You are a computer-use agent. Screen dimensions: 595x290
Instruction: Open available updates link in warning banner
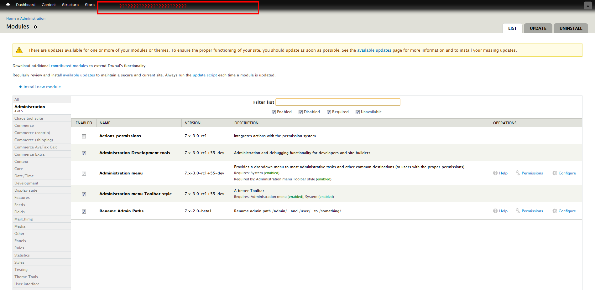click(x=374, y=50)
